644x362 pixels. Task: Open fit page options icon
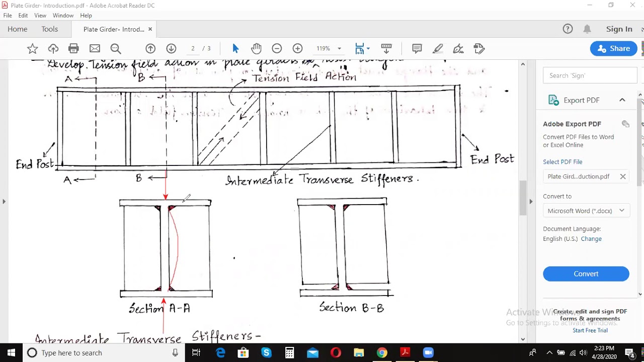pyautogui.click(x=360, y=49)
